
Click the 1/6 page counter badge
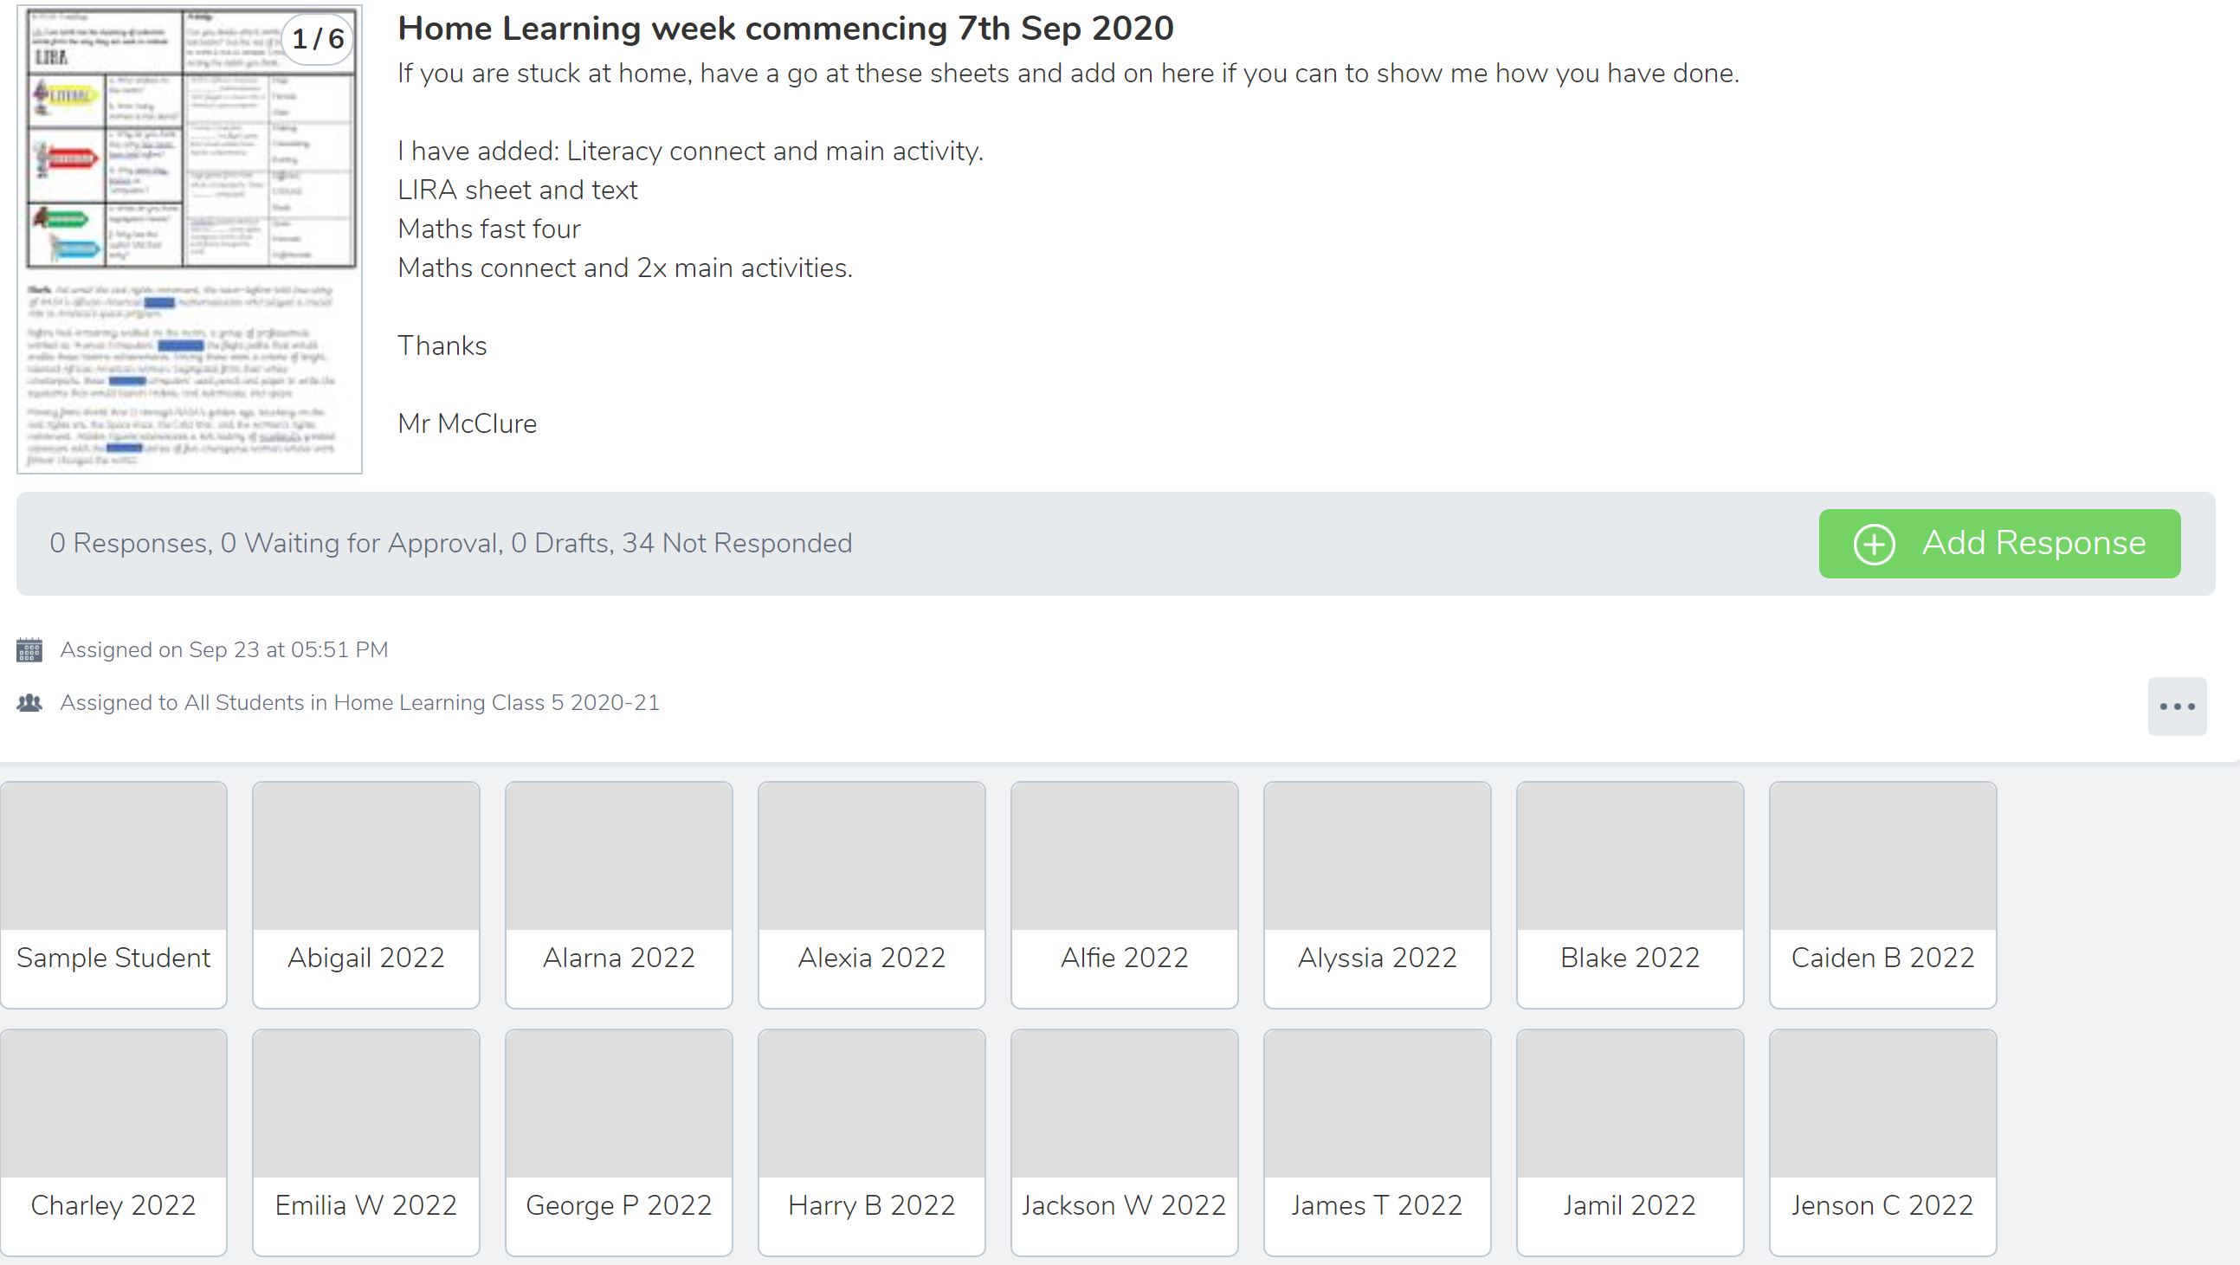tap(319, 39)
